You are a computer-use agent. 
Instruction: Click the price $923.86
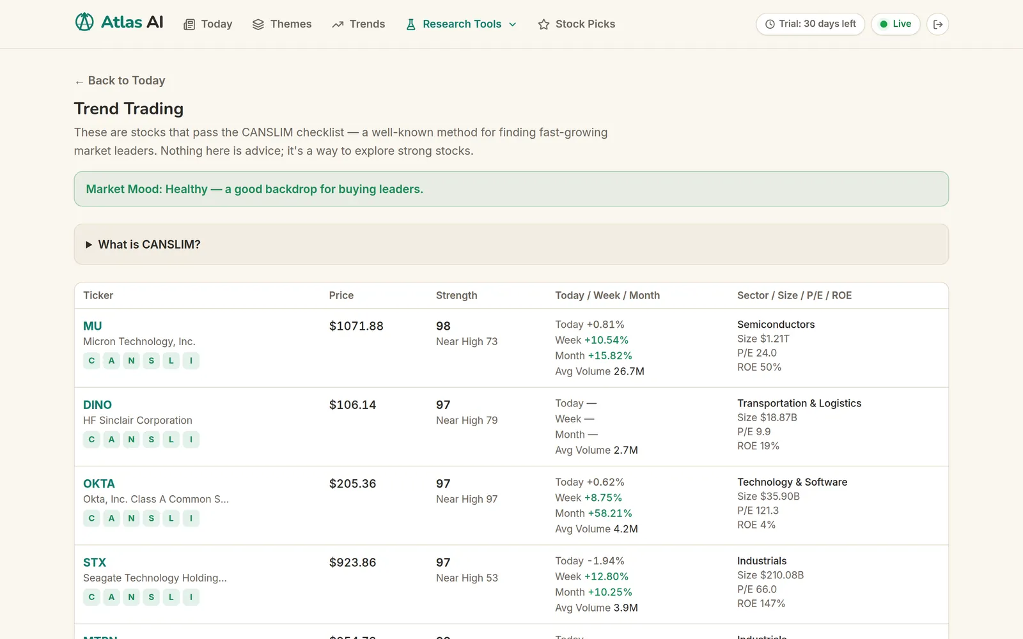[352, 562]
